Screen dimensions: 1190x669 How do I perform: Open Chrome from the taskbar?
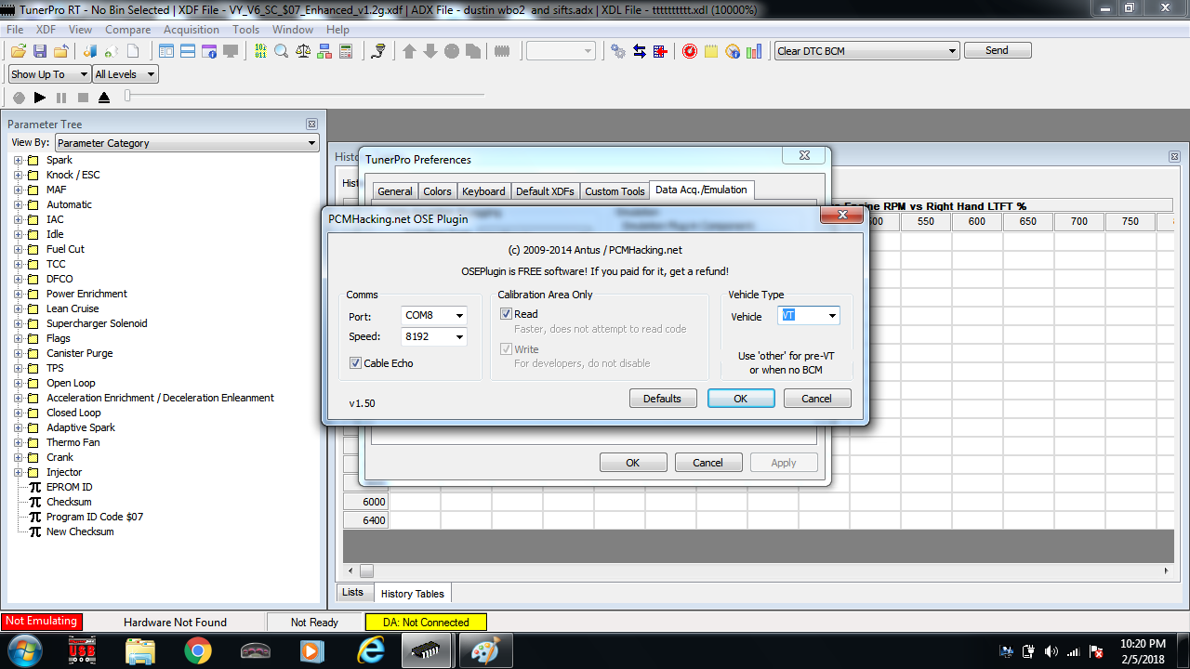point(197,651)
